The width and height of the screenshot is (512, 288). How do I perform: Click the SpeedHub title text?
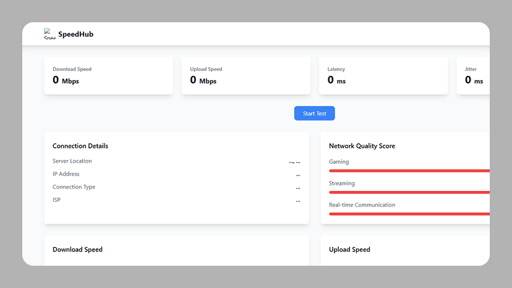pyautogui.click(x=75, y=35)
